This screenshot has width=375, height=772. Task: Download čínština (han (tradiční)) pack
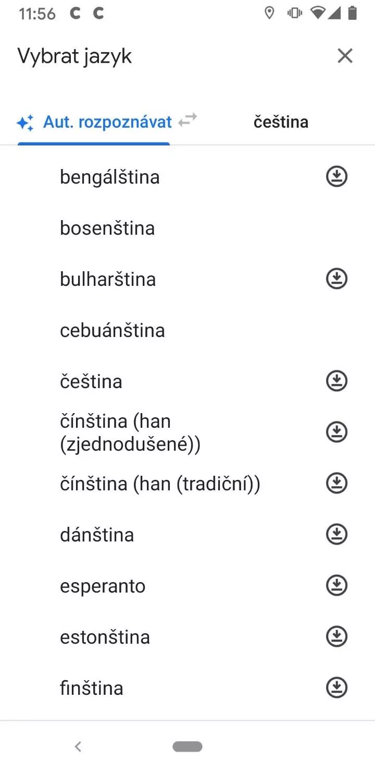click(336, 483)
